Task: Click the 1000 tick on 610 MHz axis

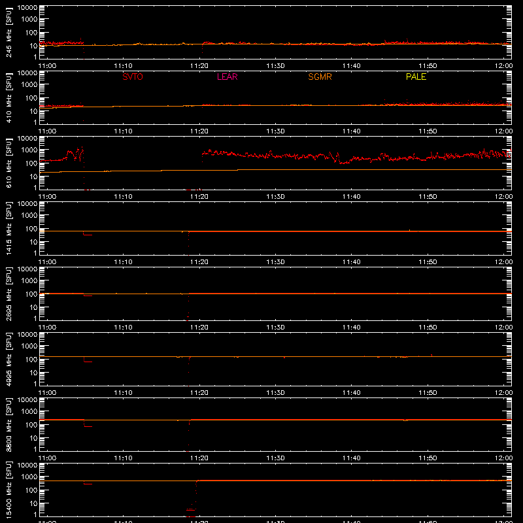Action: click(x=29, y=150)
